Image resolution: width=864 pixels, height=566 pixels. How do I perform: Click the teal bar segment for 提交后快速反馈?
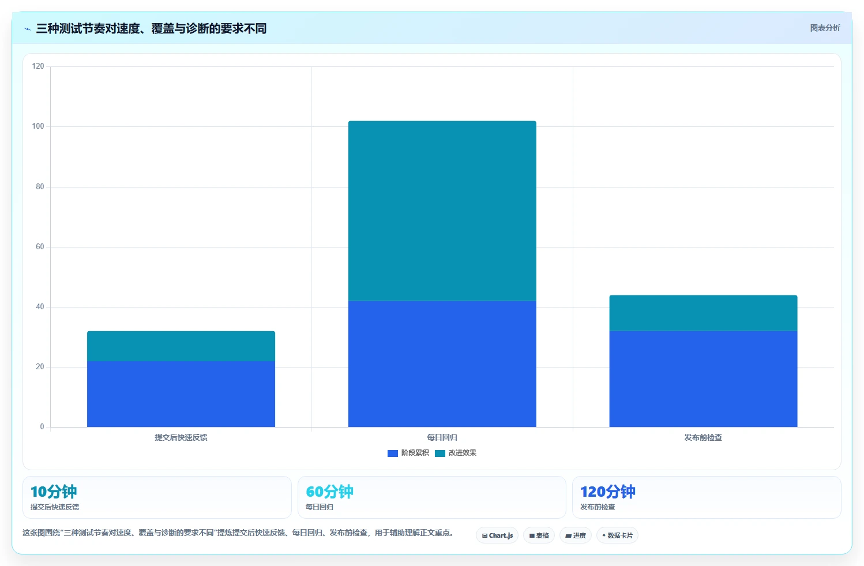pyautogui.click(x=181, y=346)
